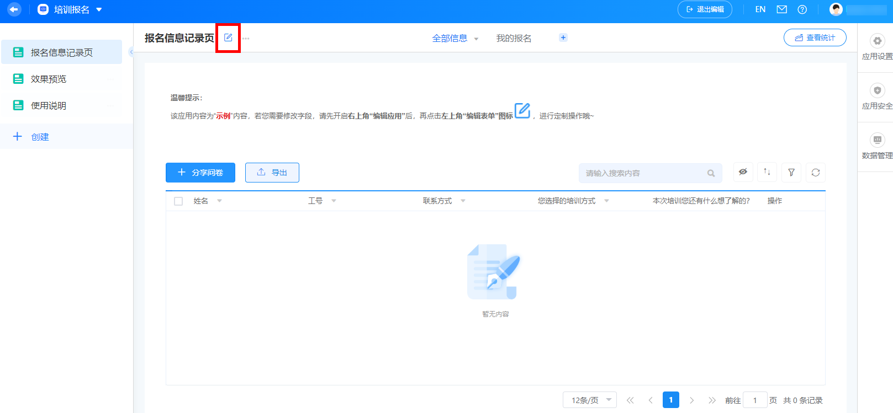
Task: Open the 联系方式 column dropdown arrow
Action: pyautogui.click(x=463, y=201)
